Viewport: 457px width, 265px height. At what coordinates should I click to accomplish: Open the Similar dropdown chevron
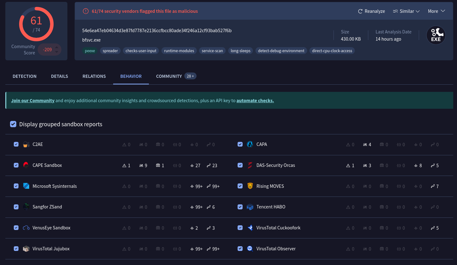coord(418,11)
